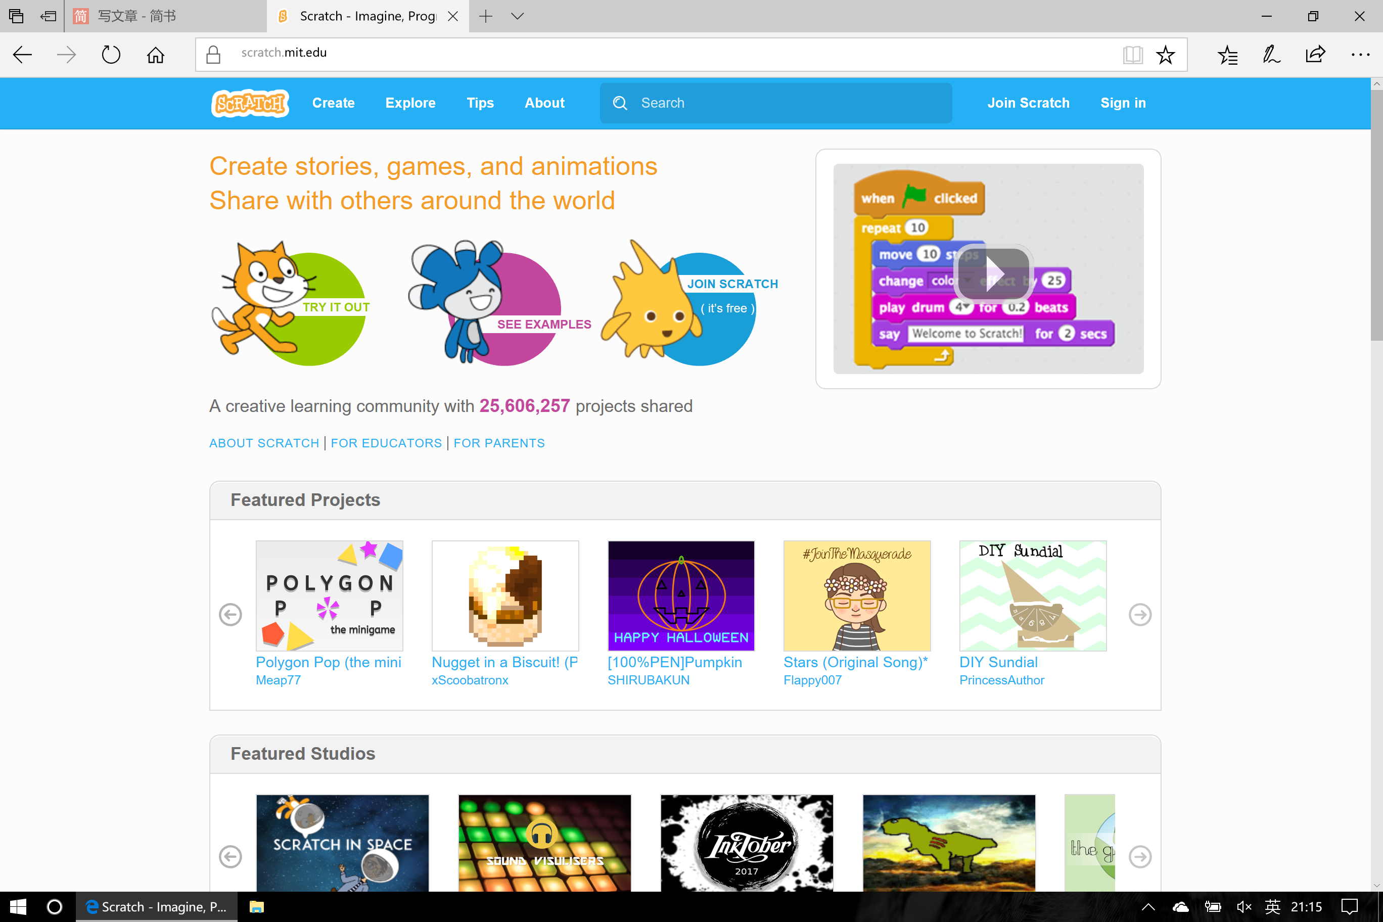Open the Create menu item

point(334,104)
